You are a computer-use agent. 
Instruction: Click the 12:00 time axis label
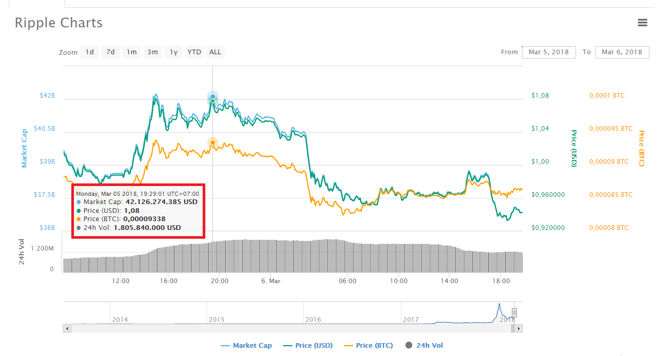(x=120, y=281)
